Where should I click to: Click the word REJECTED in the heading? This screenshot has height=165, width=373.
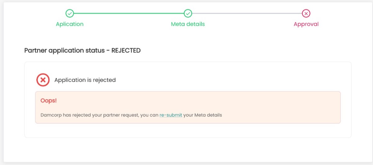pos(126,50)
